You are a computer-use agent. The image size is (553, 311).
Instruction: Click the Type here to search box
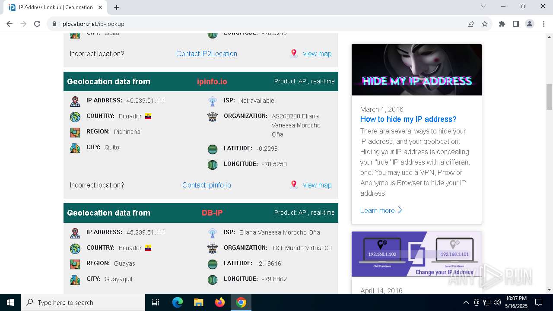point(83,302)
